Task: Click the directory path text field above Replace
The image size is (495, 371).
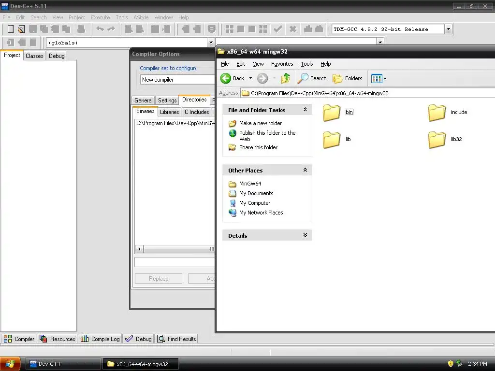Action: point(175,262)
